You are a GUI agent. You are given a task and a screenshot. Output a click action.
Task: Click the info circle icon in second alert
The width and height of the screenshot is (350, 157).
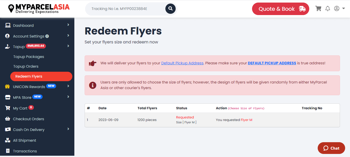click(93, 85)
